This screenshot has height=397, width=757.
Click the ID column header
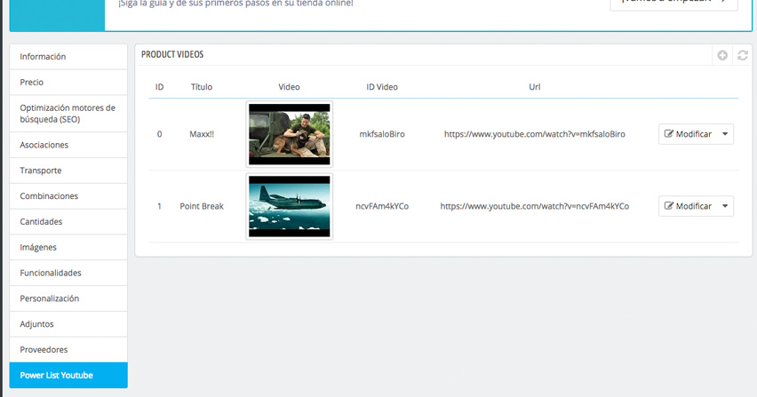159,87
